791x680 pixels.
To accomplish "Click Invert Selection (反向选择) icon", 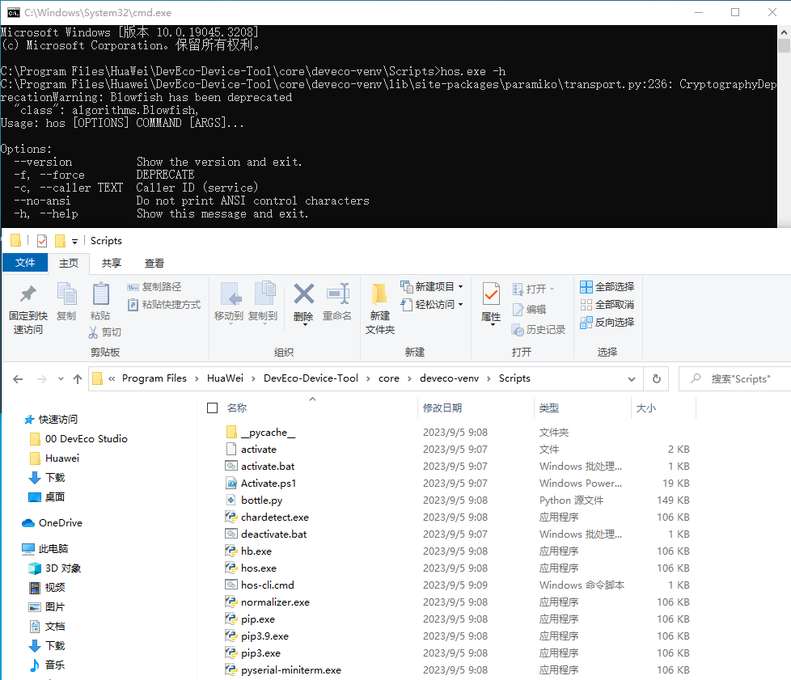I will [x=607, y=322].
